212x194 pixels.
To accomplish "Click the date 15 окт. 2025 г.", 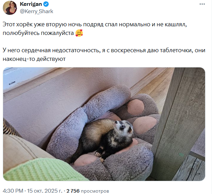I will click(45, 191).
